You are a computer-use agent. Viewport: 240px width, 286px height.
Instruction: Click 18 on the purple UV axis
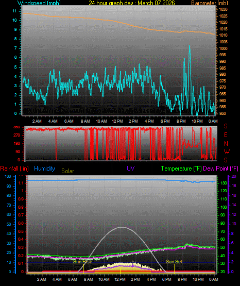point(234,186)
